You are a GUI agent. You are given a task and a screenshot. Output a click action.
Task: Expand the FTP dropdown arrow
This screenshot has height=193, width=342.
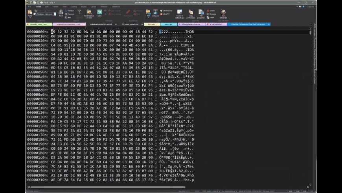pyautogui.click(x=148, y=17)
